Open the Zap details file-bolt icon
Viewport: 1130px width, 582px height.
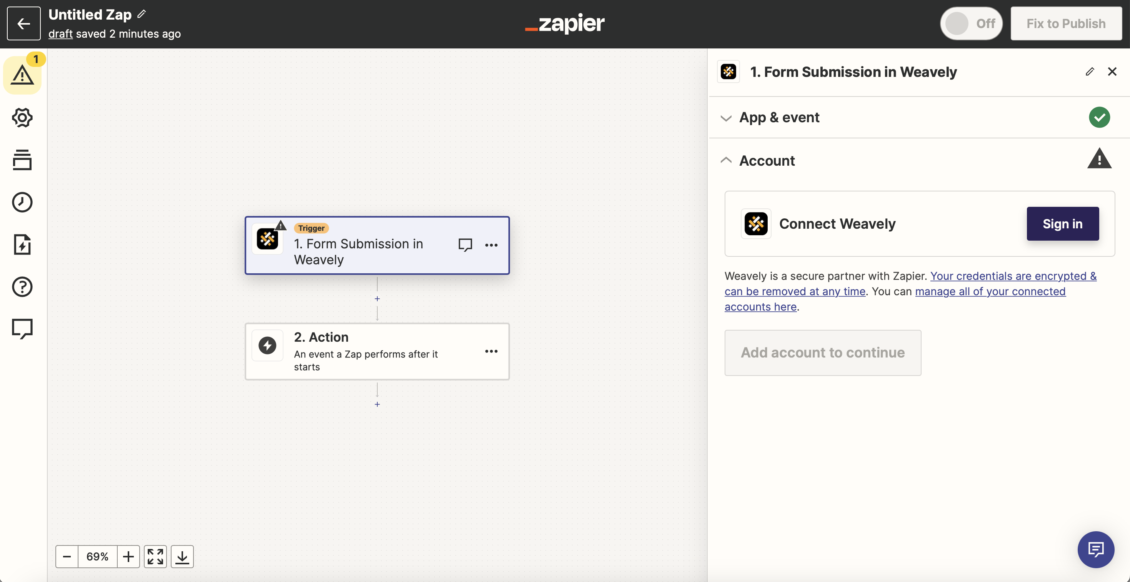coord(22,244)
